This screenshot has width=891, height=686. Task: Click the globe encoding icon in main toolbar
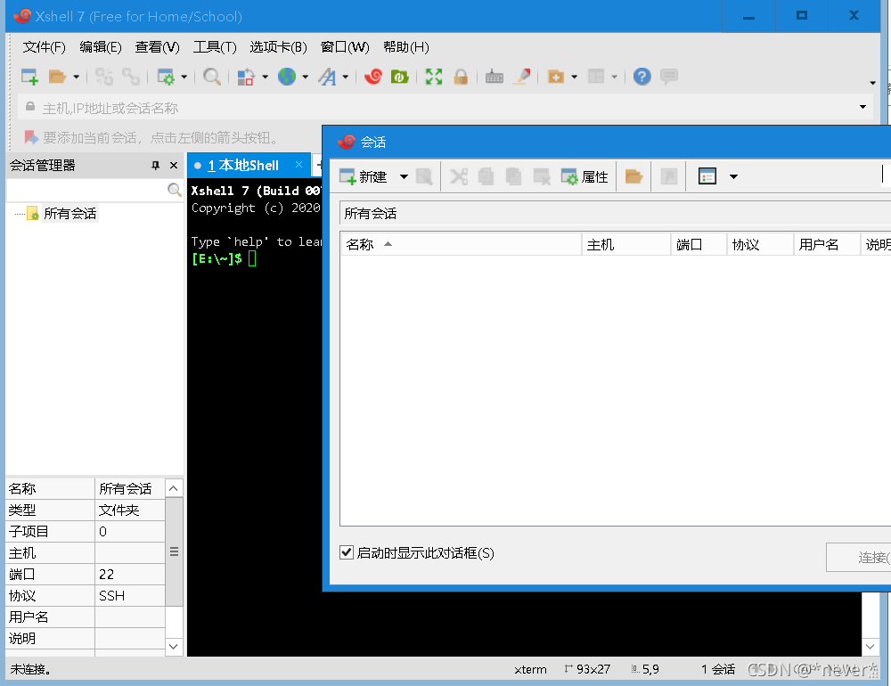tap(287, 77)
